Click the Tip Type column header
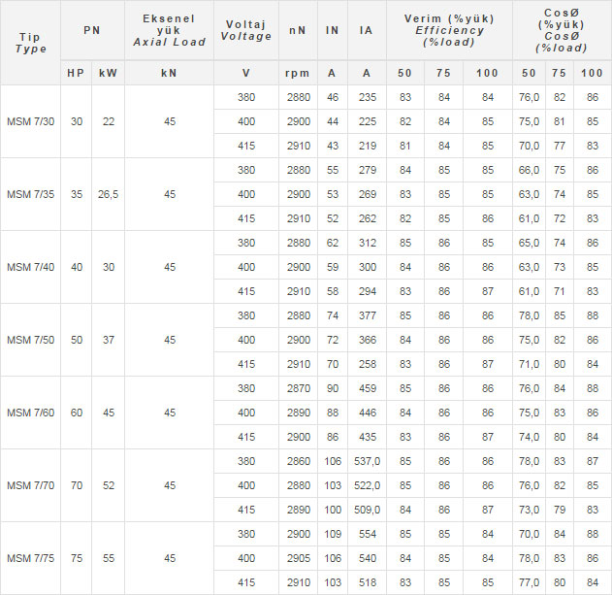 30,43
